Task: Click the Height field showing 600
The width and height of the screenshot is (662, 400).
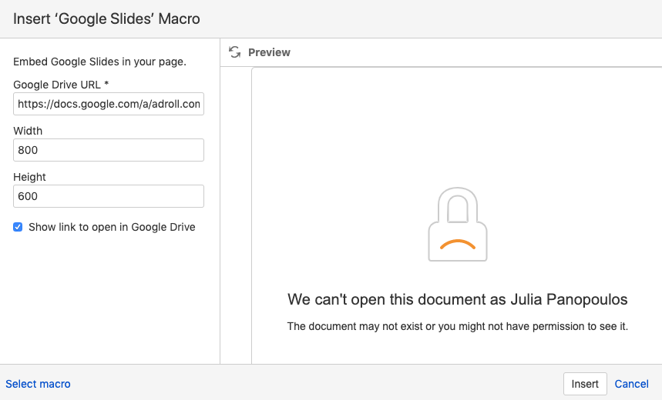Action: pyautogui.click(x=109, y=196)
